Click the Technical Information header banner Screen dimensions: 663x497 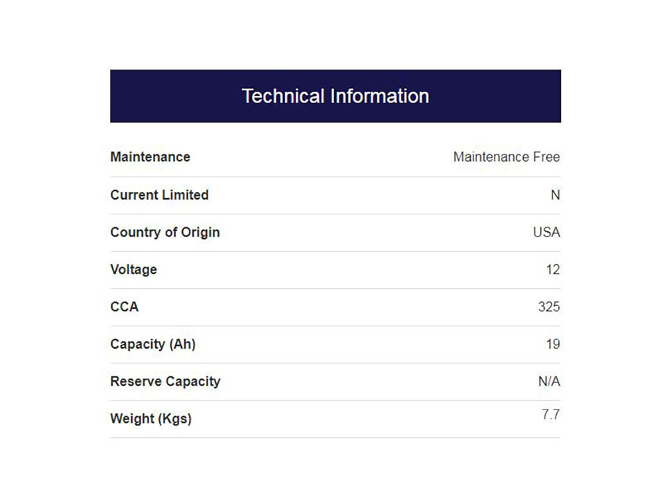click(x=335, y=96)
